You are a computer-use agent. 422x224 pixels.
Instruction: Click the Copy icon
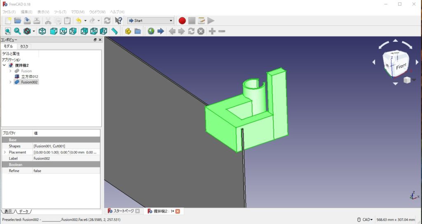point(58,21)
